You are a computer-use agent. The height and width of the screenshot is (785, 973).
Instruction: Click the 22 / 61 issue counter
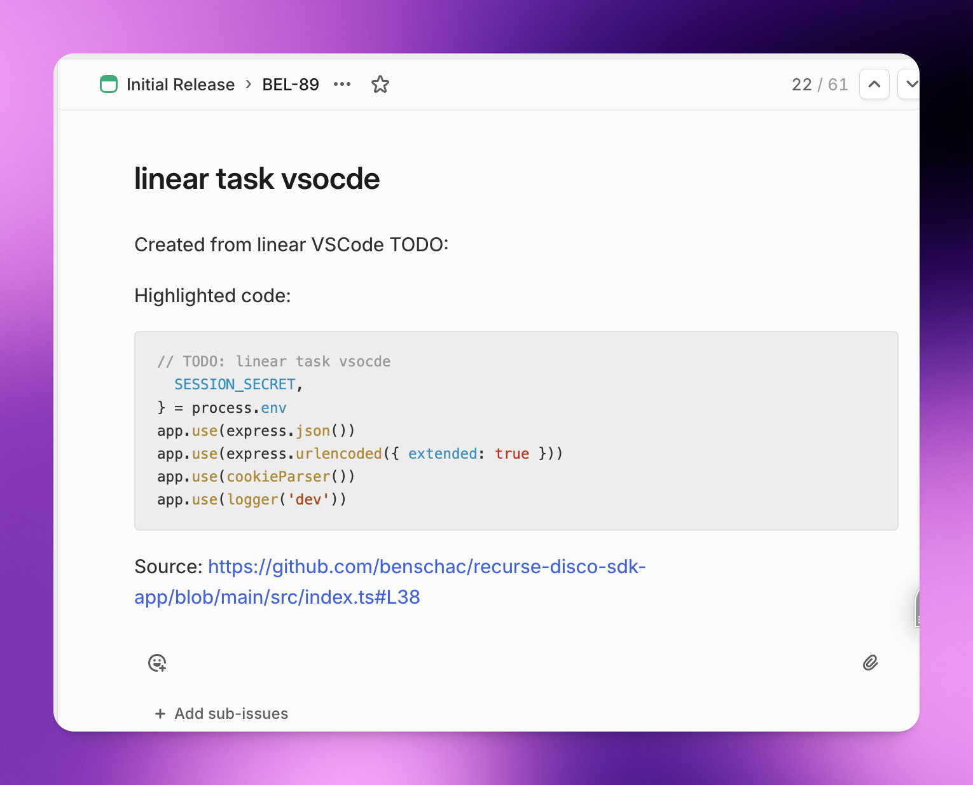tap(820, 85)
